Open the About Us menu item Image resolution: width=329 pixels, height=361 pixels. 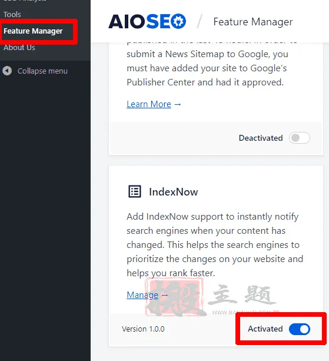19,48
